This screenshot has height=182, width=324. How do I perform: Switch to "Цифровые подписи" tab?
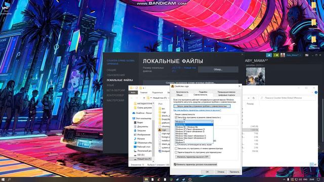click(x=226, y=95)
